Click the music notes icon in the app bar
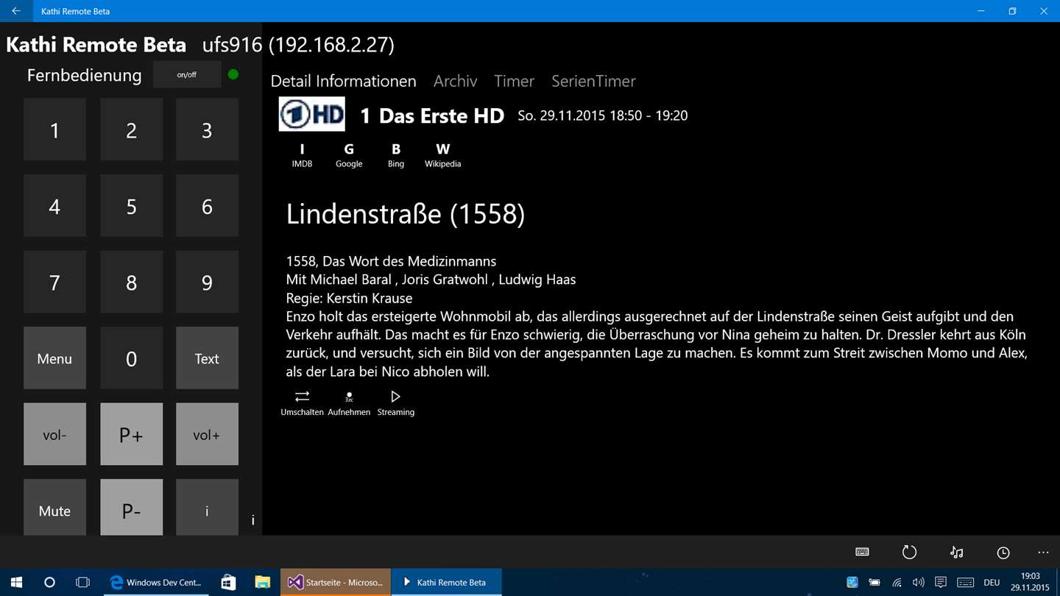Viewport: 1060px width, 596px height. tap(956, 552)
